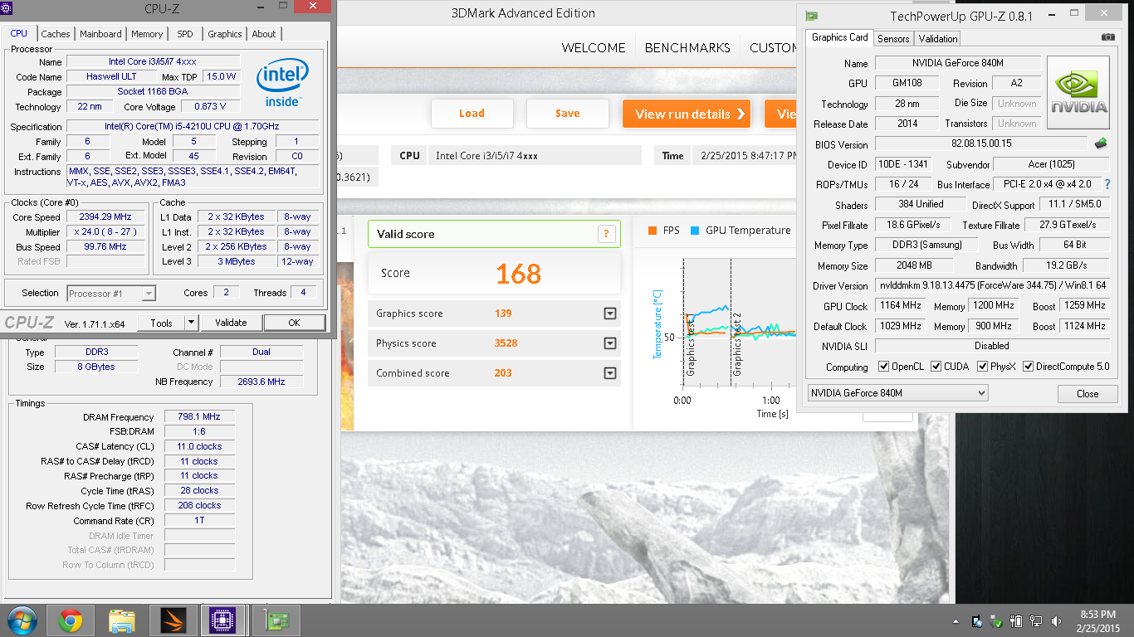Click the GPU-Z title bar app icon
Image resolution: width=1134 pixels, height=637 pixels.
pos(811,16)
